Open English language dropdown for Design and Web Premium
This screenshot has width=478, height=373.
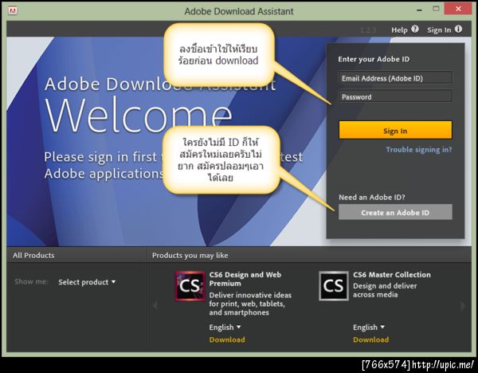tap(225, 328)
